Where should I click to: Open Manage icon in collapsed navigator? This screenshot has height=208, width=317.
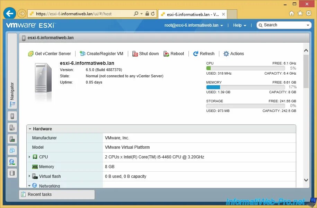[x=12, y=128]
